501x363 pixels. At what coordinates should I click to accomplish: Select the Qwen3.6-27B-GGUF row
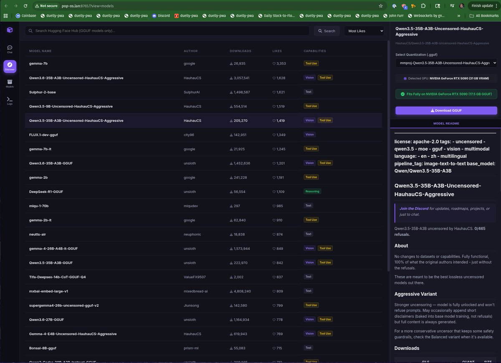(x=203, y=319)
